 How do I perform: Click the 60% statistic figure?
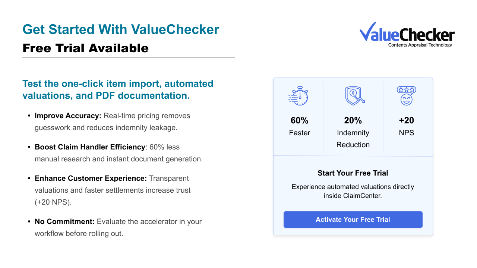pyautogui.click(x=299, y=120)
